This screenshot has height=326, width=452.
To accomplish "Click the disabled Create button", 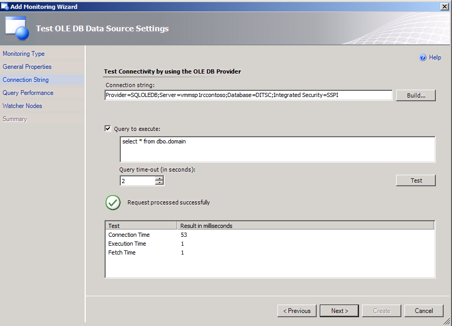I will 381,311.
